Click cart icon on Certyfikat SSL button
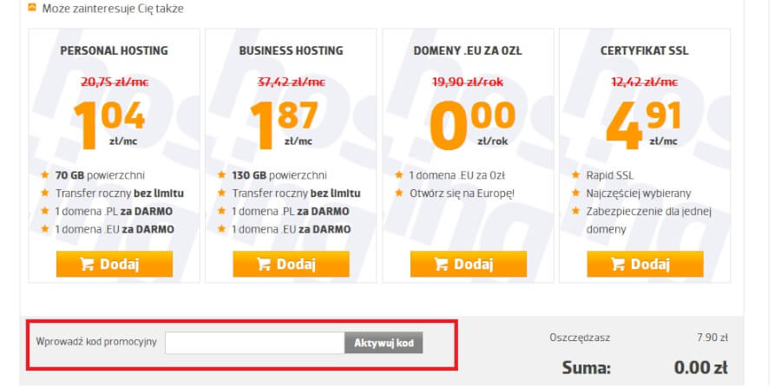781x388 pixels. [618, 265]
